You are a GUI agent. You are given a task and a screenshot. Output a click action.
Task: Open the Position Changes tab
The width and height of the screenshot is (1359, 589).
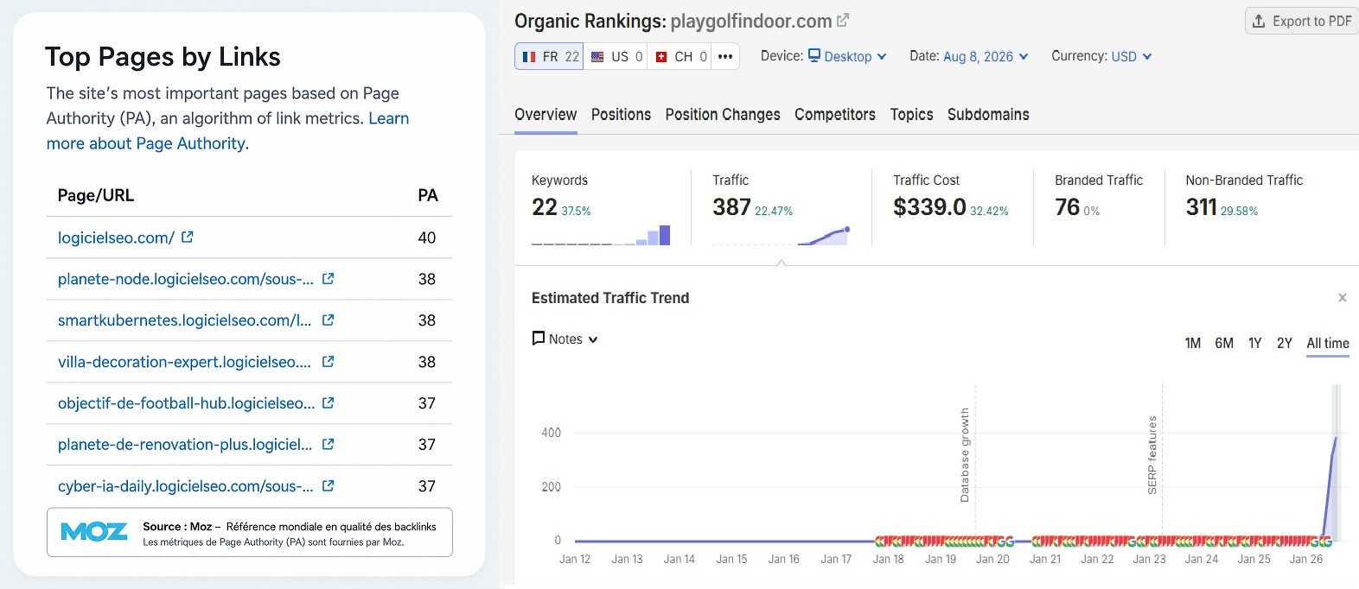[x=723, y=115]
